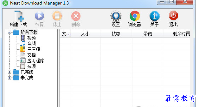This screenshot has width=198, height=107.
Task: Select the 杂项 category
Action: point(31,66)
